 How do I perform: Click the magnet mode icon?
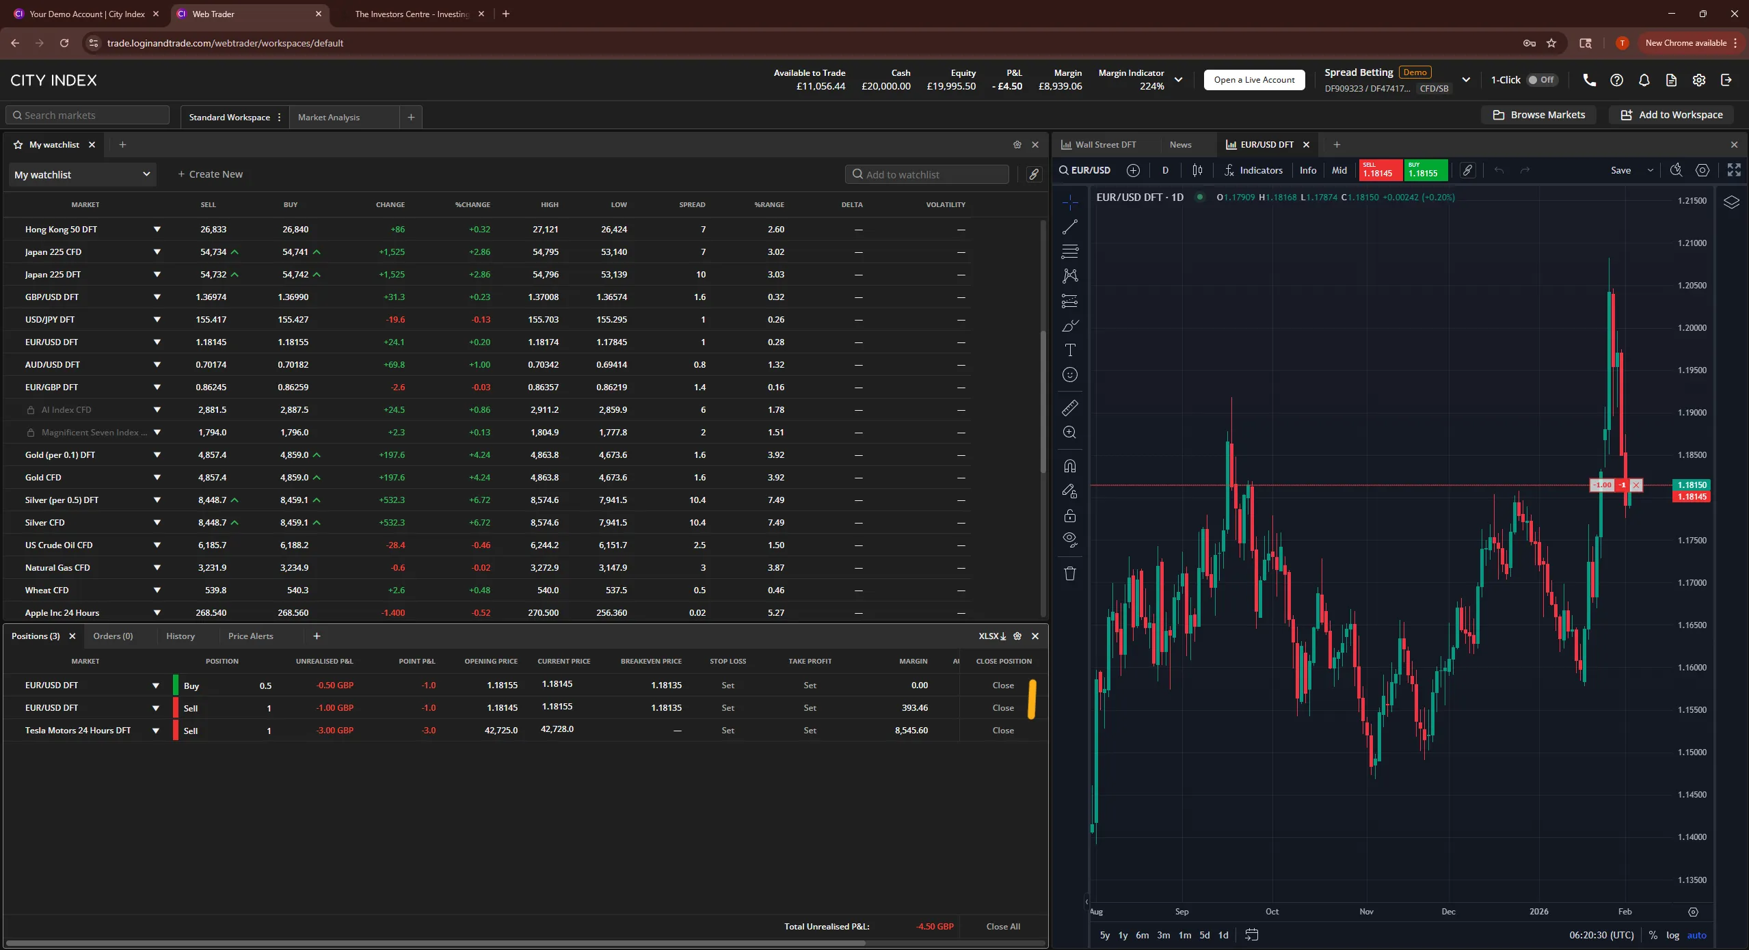pos(1070,466)
